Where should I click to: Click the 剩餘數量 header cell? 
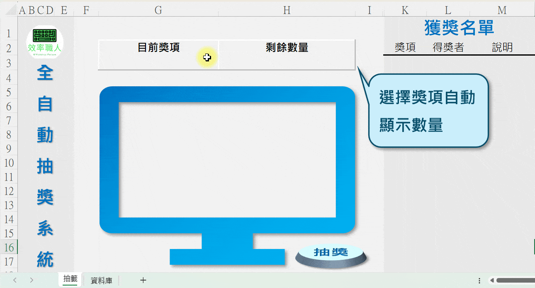tap(287, 48)
